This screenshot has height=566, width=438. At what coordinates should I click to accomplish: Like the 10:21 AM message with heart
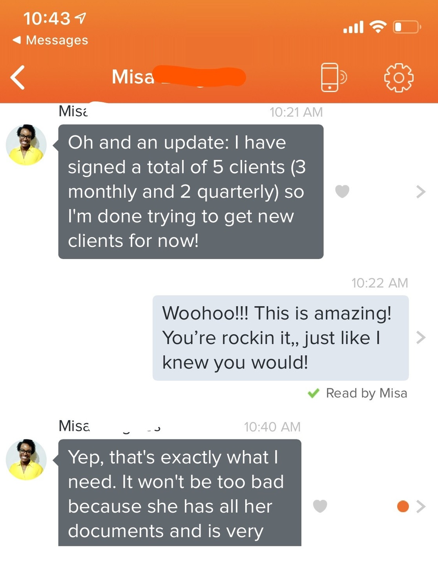pyautogui.click(x=342, y=191)
